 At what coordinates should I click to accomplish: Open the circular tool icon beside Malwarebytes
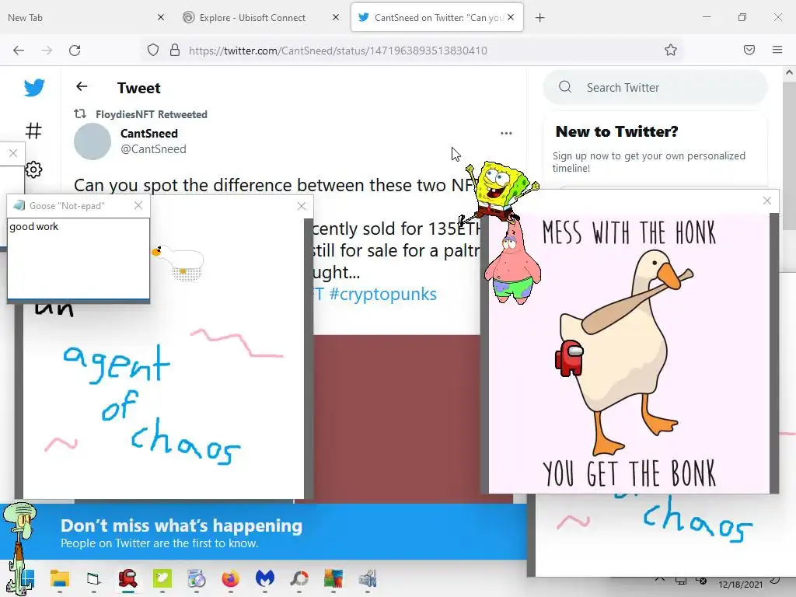click(x=299, y=578)
